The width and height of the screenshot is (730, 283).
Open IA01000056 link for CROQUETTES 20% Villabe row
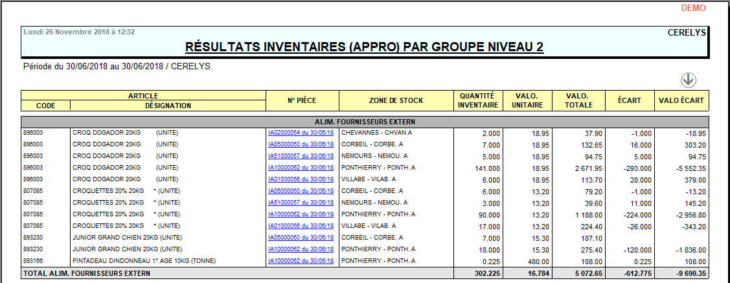pos(301,226)
